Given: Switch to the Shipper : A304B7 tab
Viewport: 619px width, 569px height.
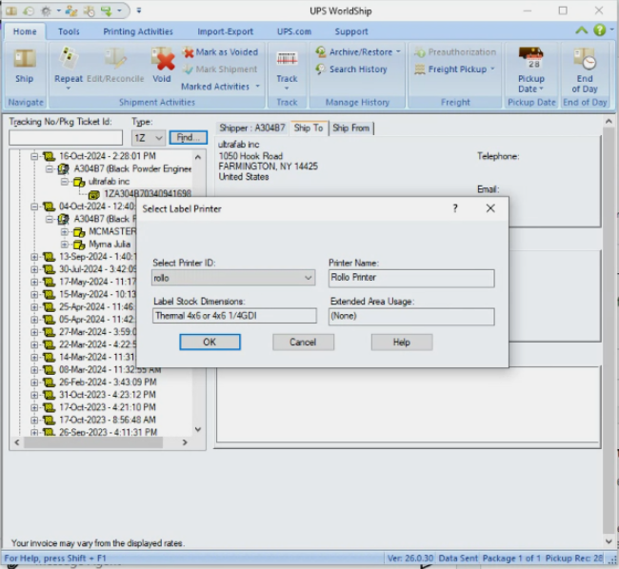Looking at the screenshot, I should pyautogui.click(x=252, y=128).
